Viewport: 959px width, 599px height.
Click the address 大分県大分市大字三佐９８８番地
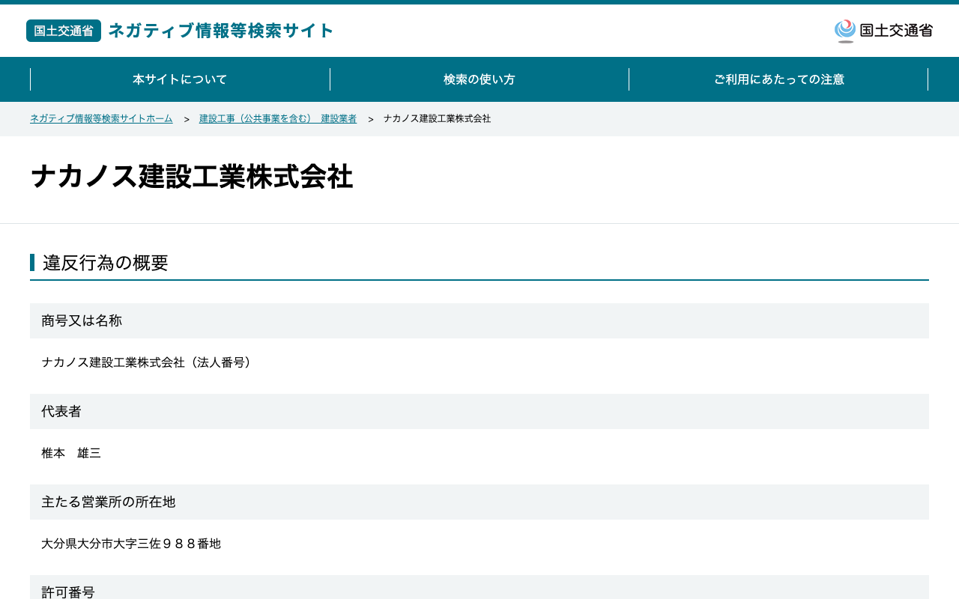click(x=131, y=544)
